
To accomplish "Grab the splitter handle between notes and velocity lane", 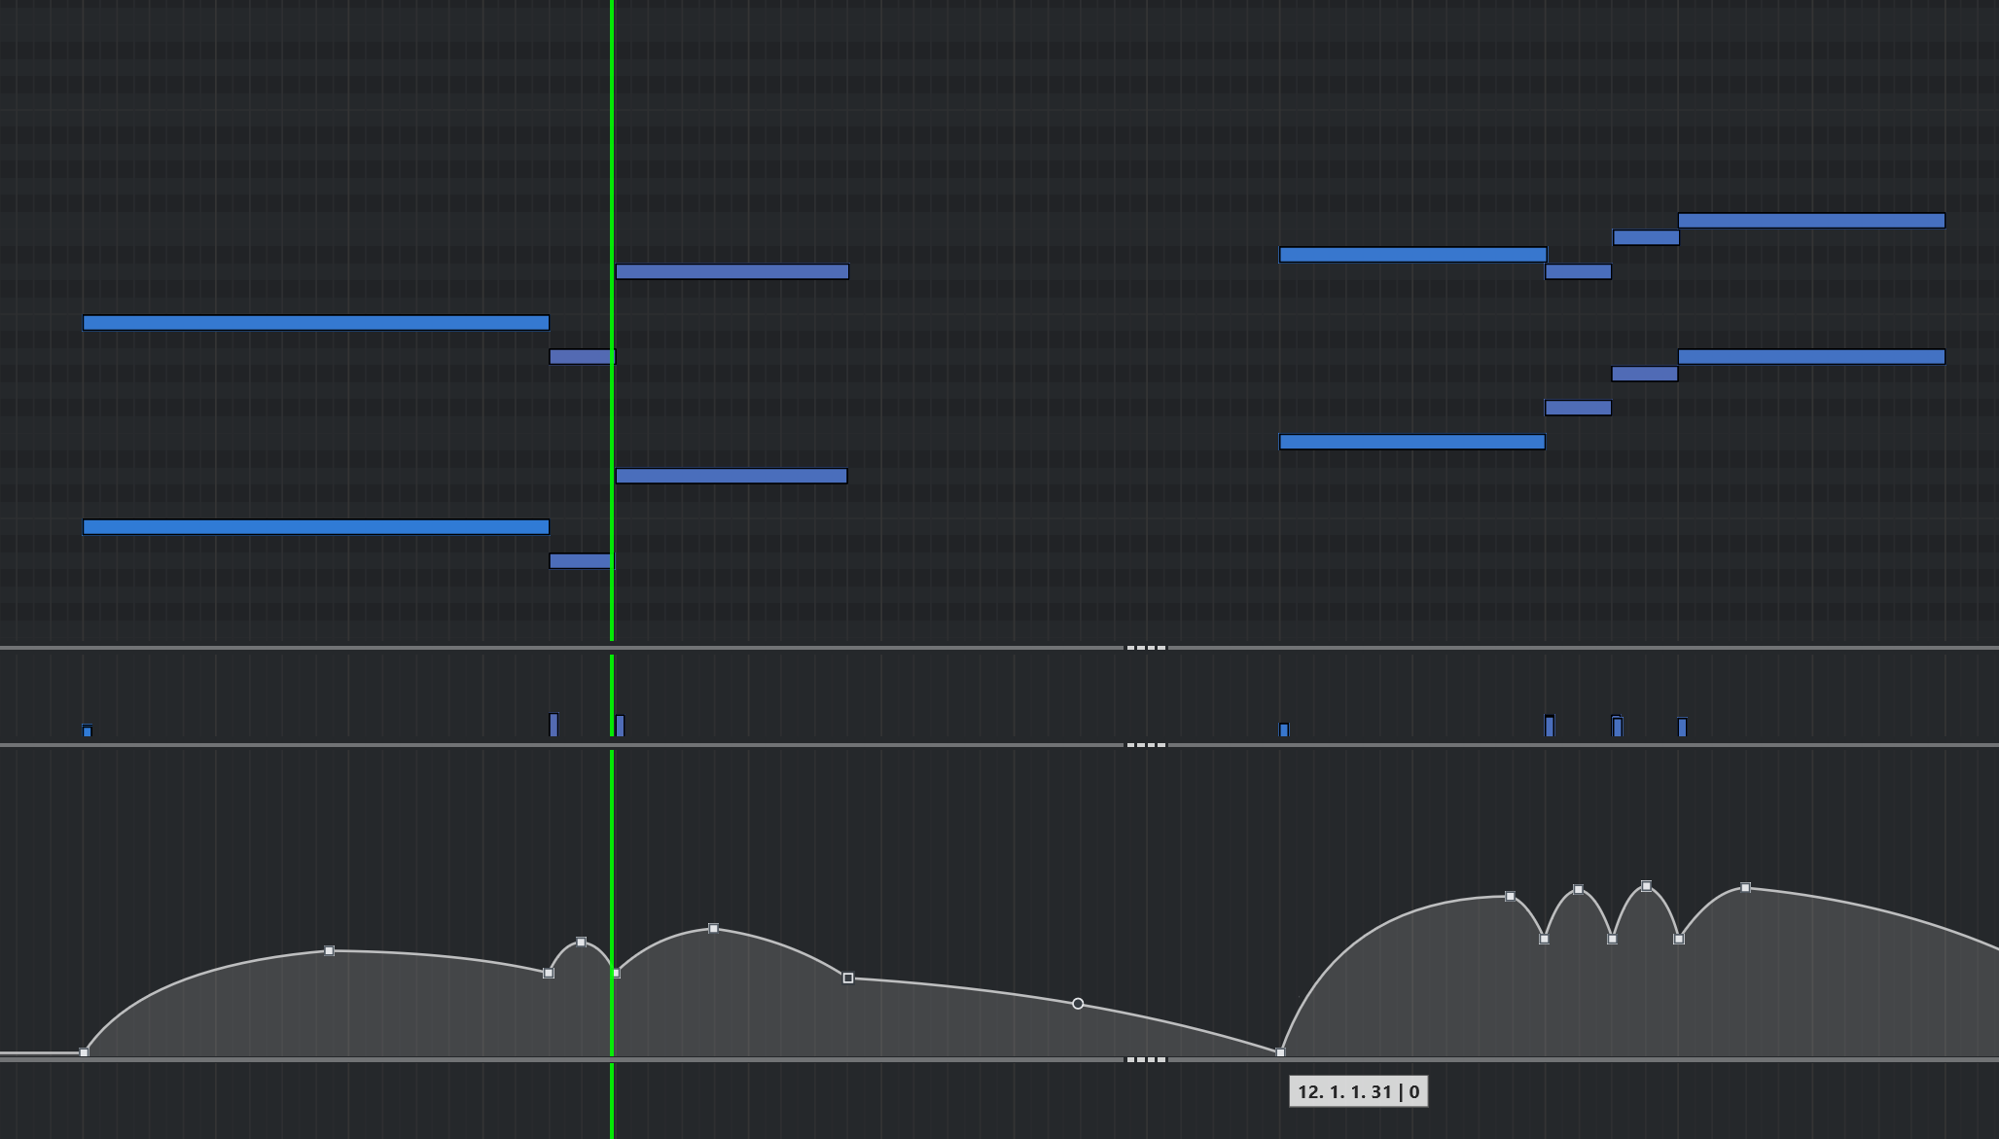I will click(1146, 648).
